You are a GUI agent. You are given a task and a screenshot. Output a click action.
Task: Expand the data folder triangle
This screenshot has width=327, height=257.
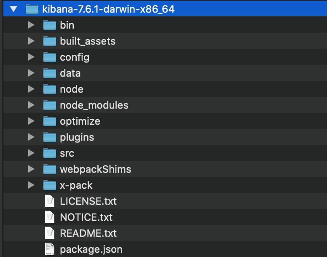(x=31, y=73)
